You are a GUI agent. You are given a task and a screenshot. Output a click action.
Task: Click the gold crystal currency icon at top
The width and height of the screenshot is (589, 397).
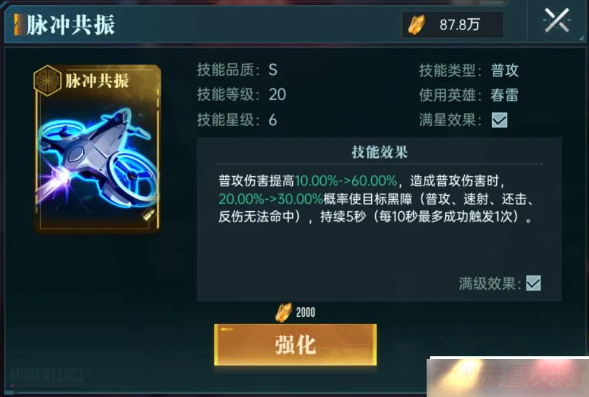pyautogui.click(x=416, y=25)
